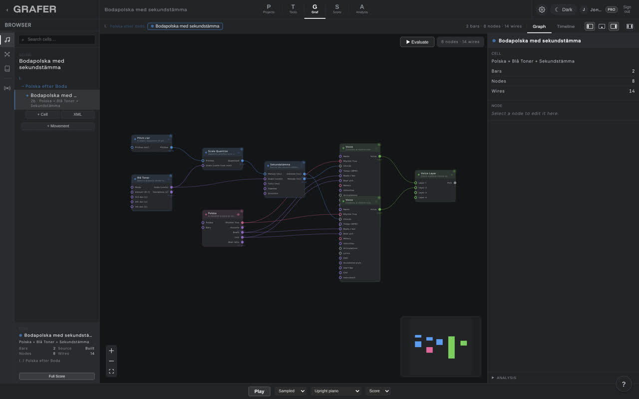Click the user avatar J
The image size is (639, 399).
pyautogui.click(x=584, y=9)
